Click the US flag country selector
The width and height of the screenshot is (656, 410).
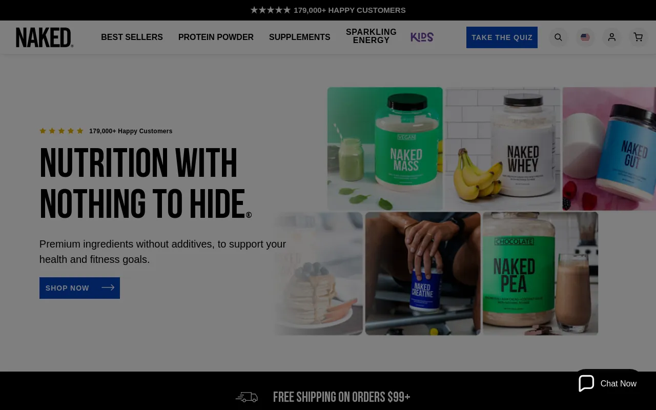tap(585, 37)
